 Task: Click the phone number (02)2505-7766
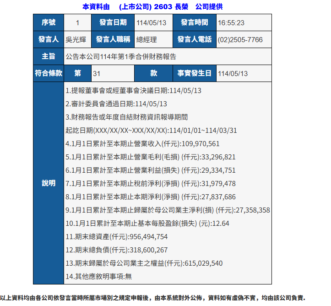pyautogui.click(x=240, y=40)
